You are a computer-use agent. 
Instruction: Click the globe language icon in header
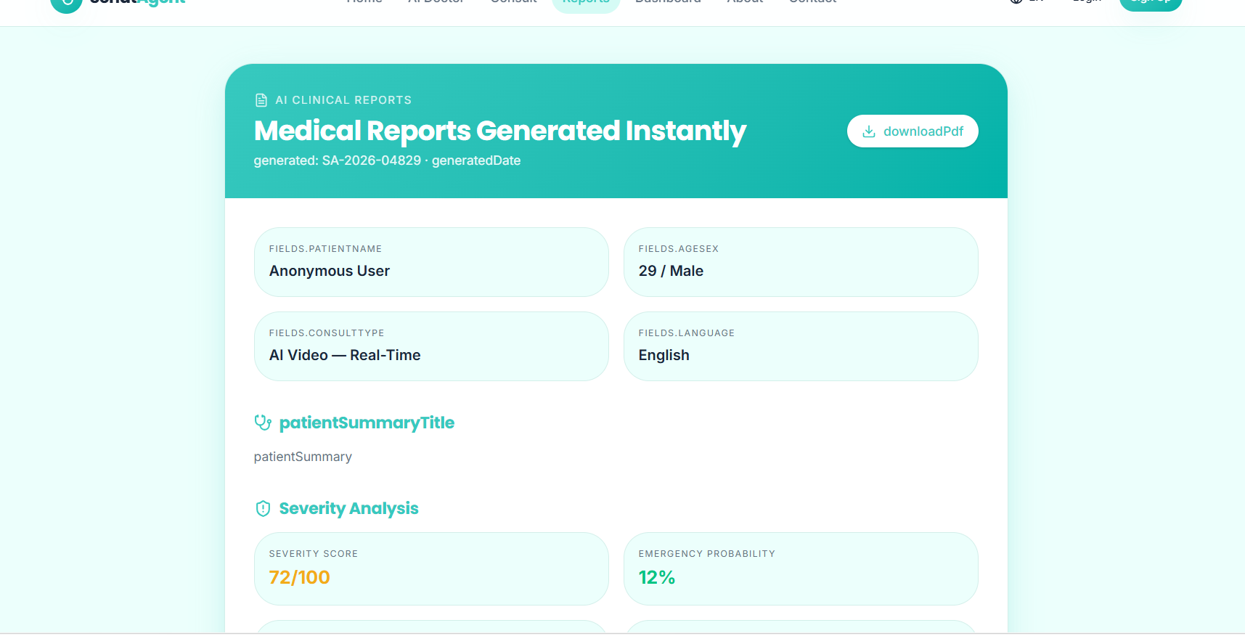pos(1016,1)
